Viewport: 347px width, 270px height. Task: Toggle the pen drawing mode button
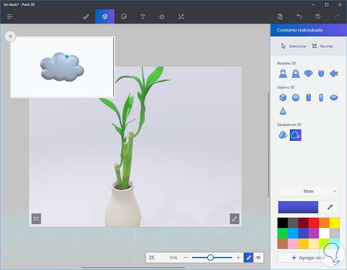[x=249, y=258]
